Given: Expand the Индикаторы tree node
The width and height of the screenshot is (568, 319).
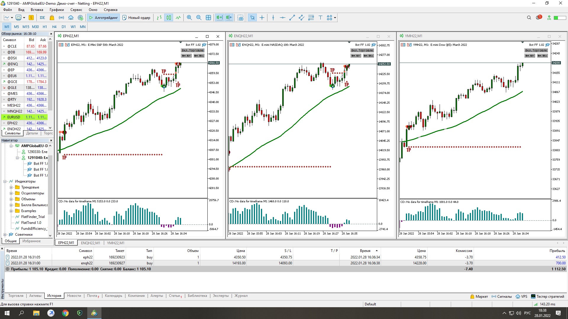Looking at the screenshot, I should 5,181.
